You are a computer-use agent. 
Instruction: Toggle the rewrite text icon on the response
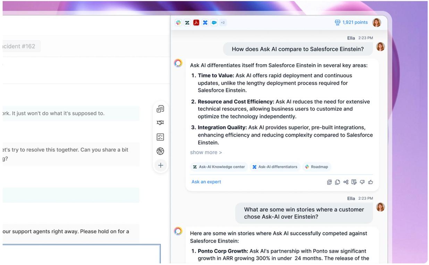coord(354,182)
